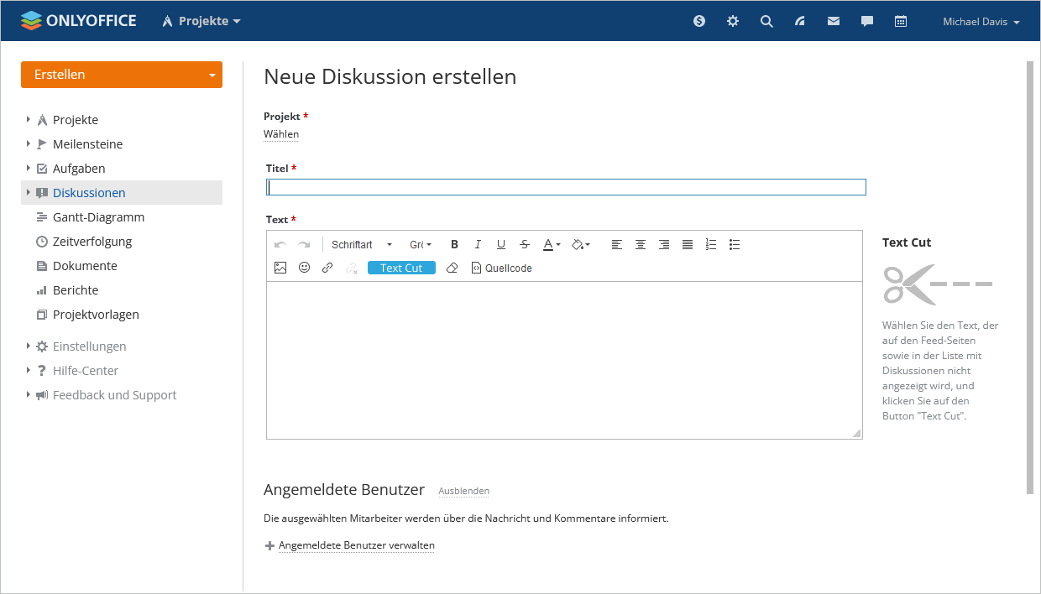Center align the text
The width and height of the screenshot is (1041, 594).
click(641, 244)
